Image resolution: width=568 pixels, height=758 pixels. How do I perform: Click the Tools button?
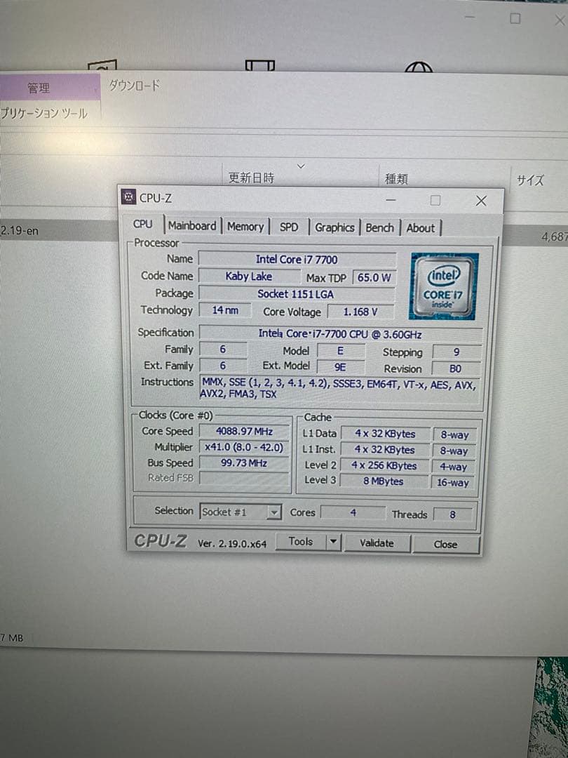(x=301, y=541)
